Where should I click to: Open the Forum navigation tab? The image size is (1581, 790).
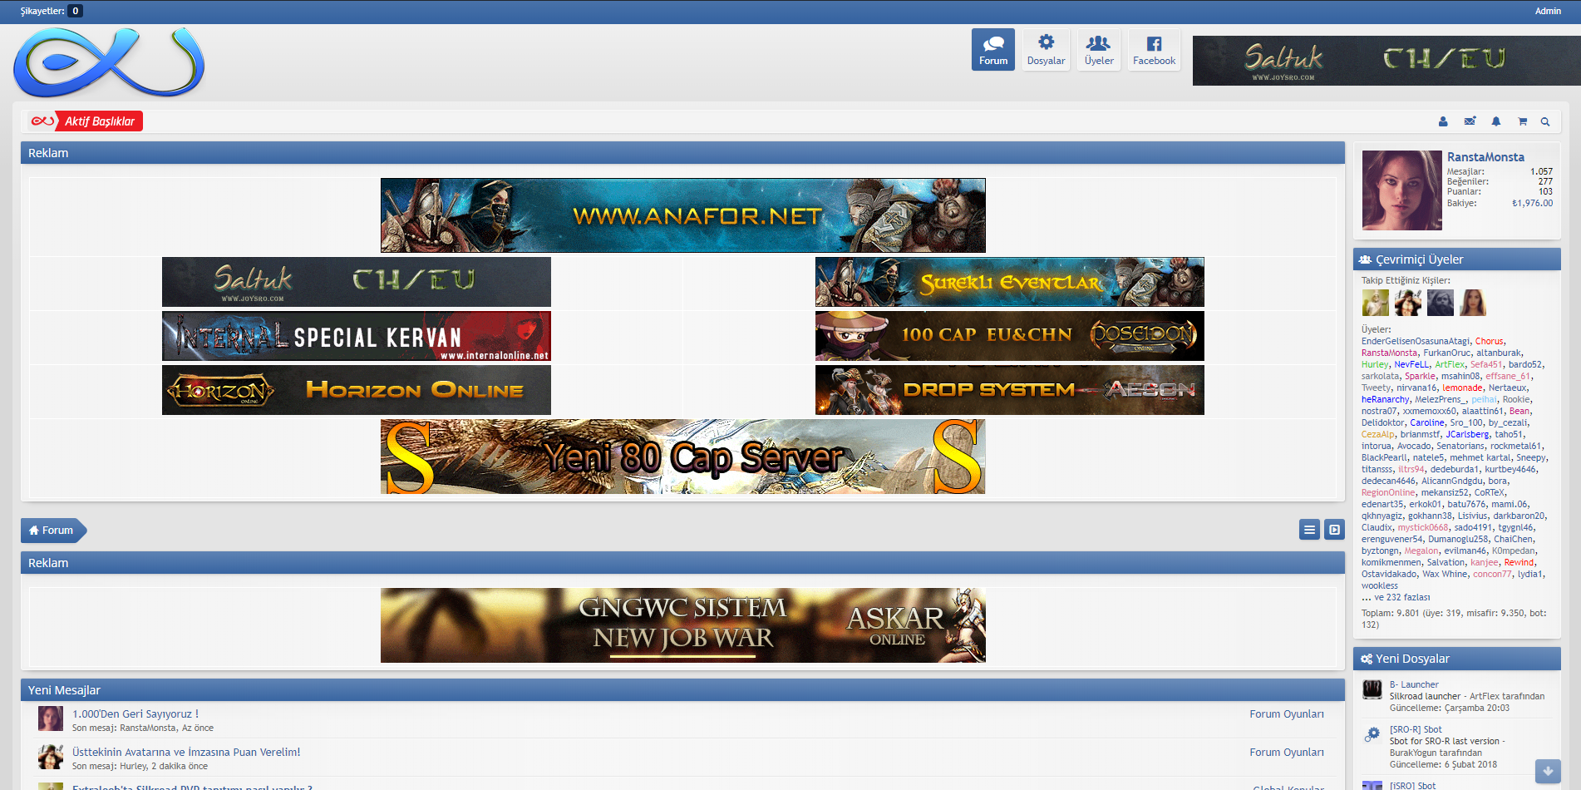pos(992,50)
